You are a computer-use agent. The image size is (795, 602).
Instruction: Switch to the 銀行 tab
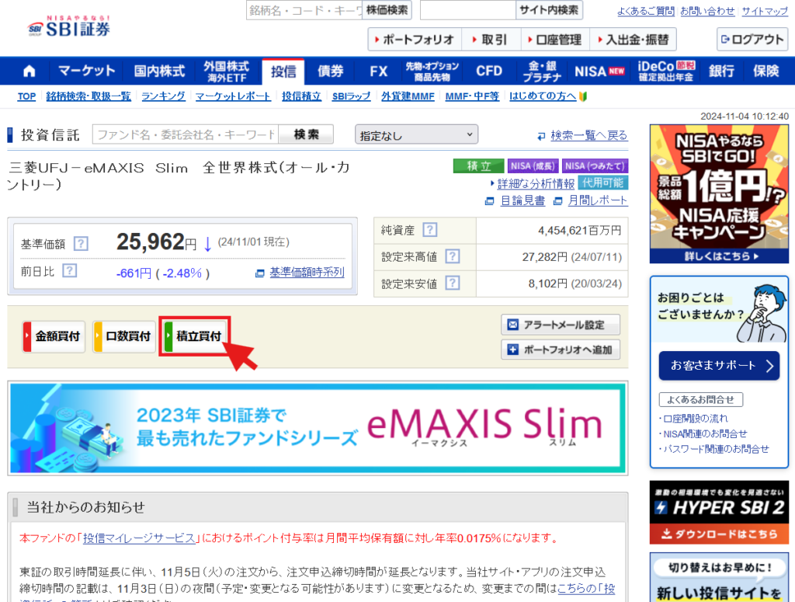pyautogui.click(x=721, y=71)
